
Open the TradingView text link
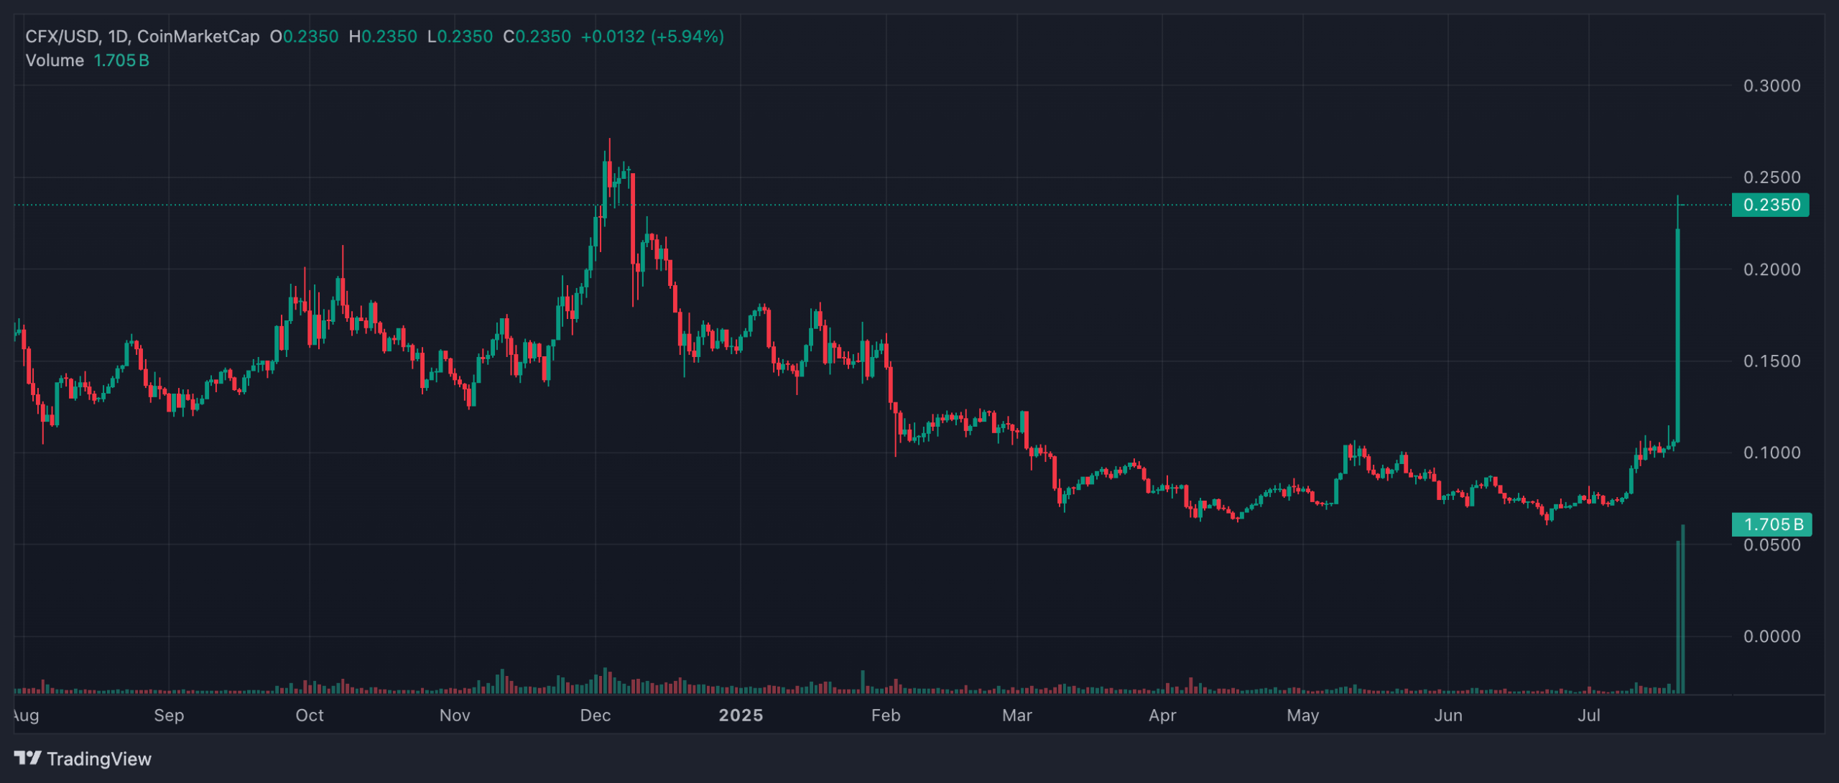99,759
